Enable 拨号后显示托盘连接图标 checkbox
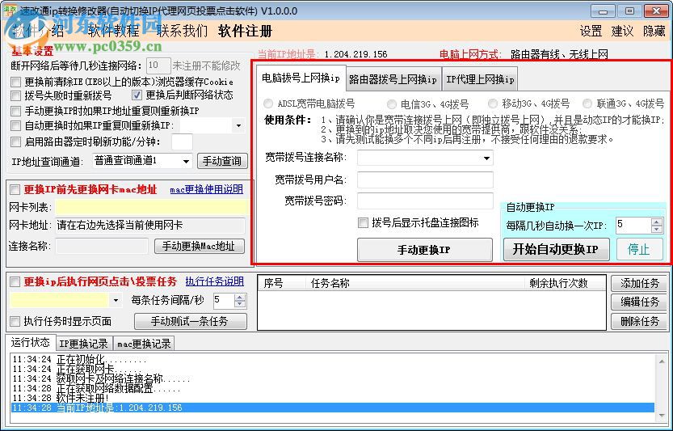673x431 pixels. [363, 222]
